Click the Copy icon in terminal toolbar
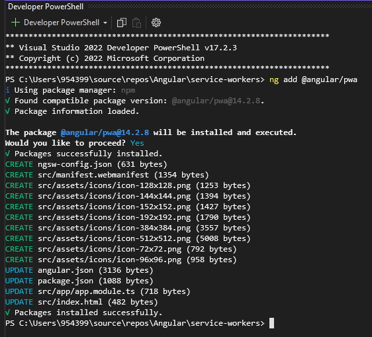 [x=122, y=23]
